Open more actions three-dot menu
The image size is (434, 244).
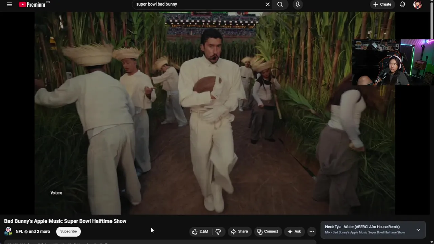tap(312, 231)
